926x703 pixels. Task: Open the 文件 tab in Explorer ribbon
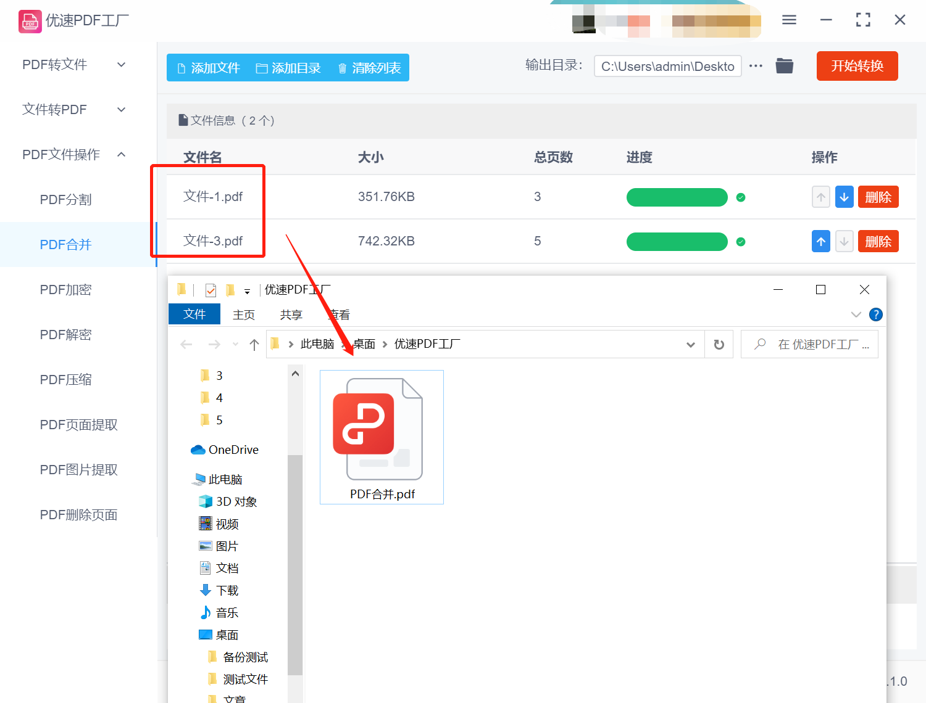(194, 314)
